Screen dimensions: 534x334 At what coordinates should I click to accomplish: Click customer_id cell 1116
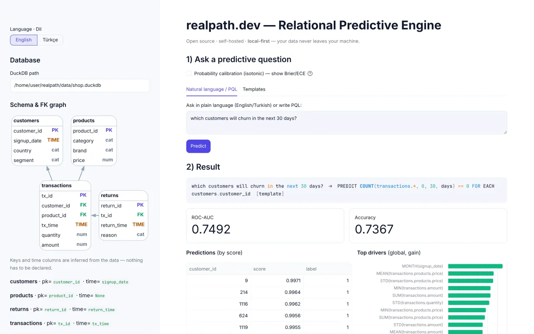(x=219, y=304)
